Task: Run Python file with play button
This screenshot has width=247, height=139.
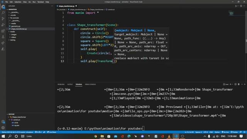Action: (x=236, y=6)
